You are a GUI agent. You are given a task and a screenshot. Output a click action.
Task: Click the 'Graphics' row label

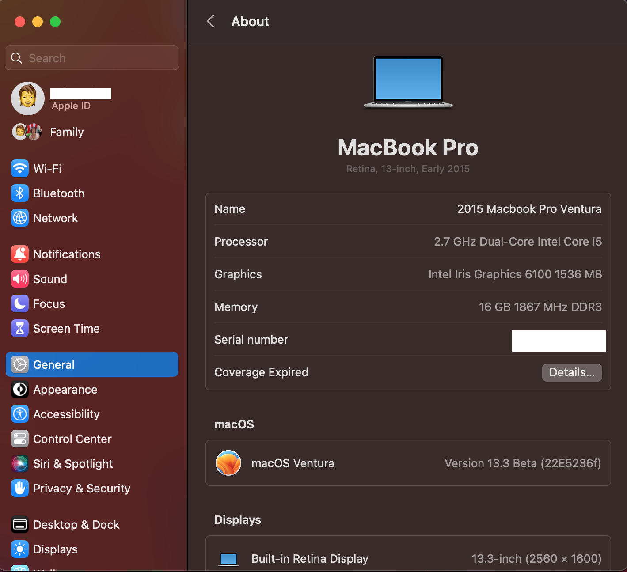238,274
